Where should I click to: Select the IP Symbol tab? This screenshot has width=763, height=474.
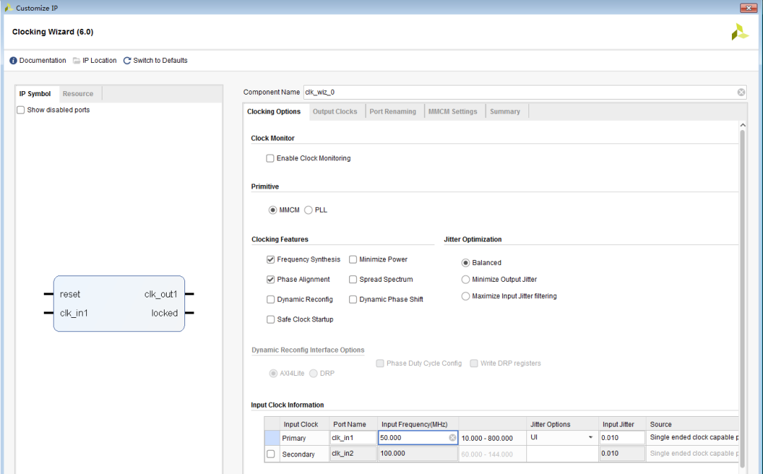pyautogui.click(x=35, y=94)
